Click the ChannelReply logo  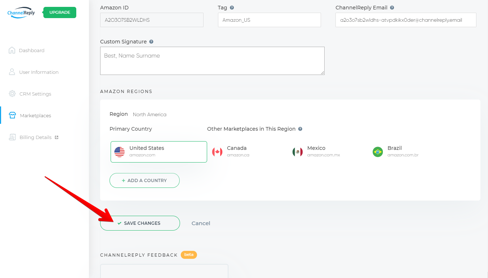click(21, 12)
